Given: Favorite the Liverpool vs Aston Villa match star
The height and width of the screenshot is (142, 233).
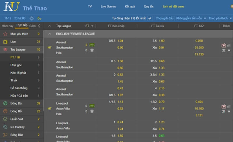Looking at the screenshot, I should click(x=92, y=111).
